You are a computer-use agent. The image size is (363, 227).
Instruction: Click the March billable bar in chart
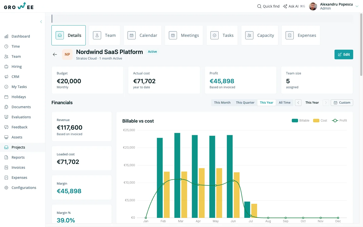click(x=177, y=175)
